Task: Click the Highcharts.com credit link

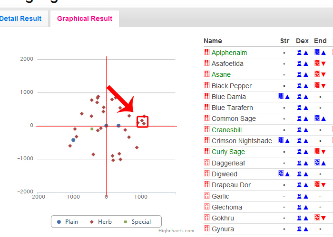Action: 176,231
